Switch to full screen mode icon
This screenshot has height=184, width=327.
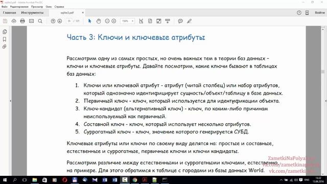coord(159,21)
